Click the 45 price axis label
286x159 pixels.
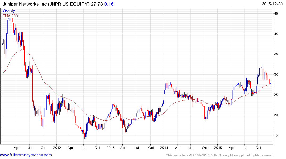coord(276,14)
